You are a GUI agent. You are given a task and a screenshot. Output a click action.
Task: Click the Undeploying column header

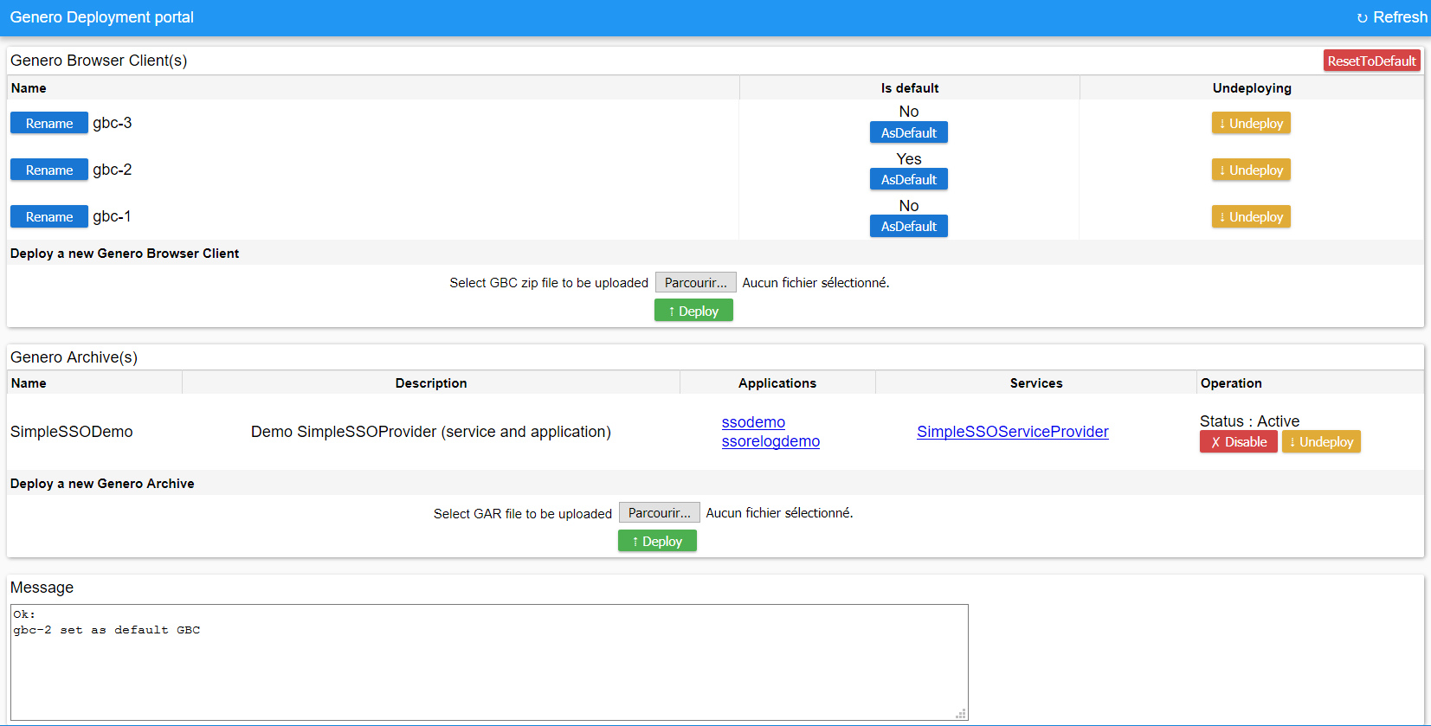tap(1252, 88)
